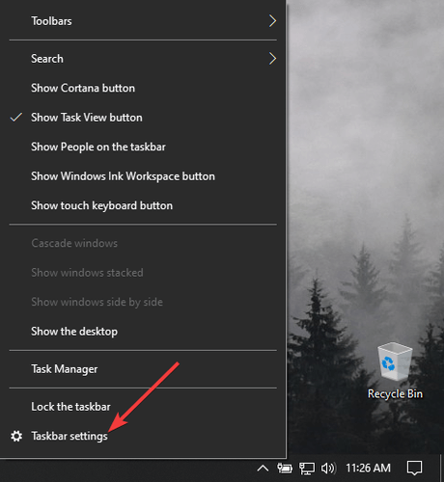444x482 pixels.
Task: Enable Show Cortana button option
Action: point(143,88)
